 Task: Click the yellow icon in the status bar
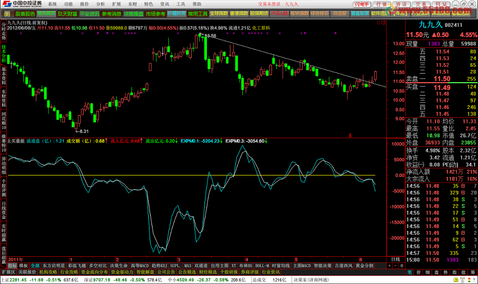click(456, 280)
